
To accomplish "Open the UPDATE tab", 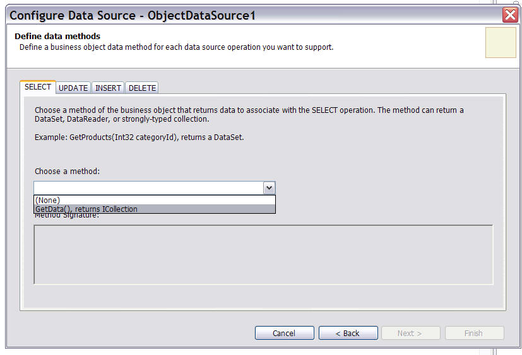I will pyautogui.click(x=73, y=88).
